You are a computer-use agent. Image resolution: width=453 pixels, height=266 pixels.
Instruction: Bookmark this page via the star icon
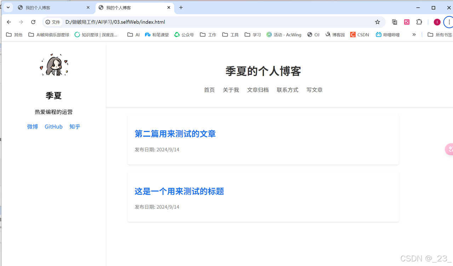[x=378, y=22]
